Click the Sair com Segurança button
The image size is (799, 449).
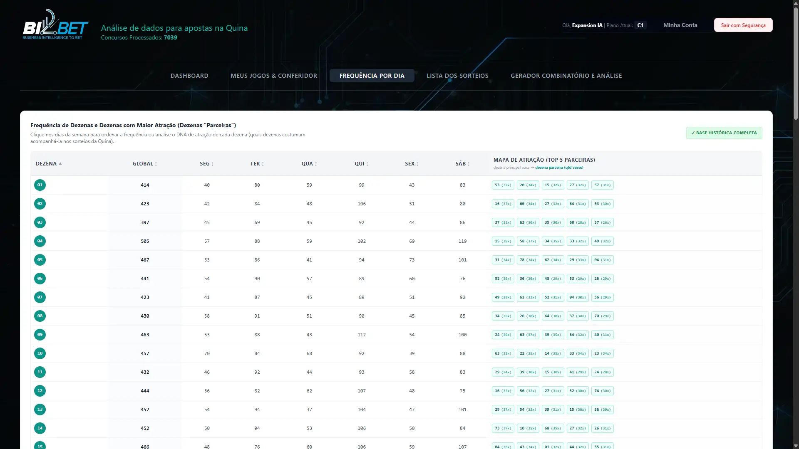pyautogui.click(x=743, y=25)
